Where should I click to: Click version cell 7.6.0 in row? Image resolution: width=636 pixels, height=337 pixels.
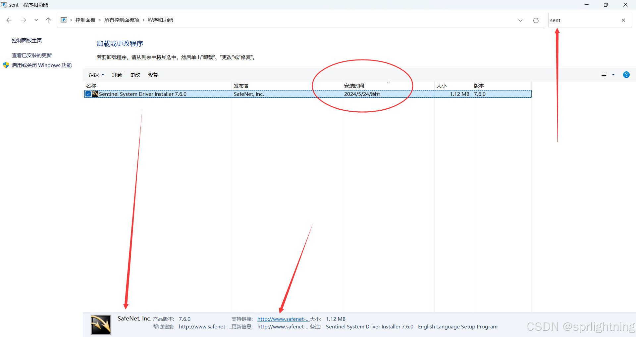click(480, 94)
